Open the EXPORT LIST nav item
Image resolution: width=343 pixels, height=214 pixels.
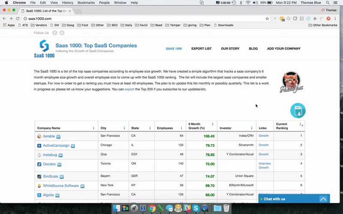202,48
